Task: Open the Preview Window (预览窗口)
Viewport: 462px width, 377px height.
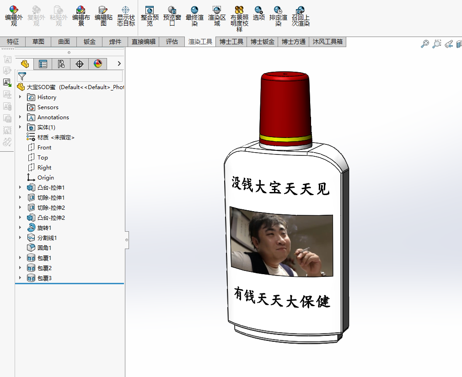Action: [172, 16]
